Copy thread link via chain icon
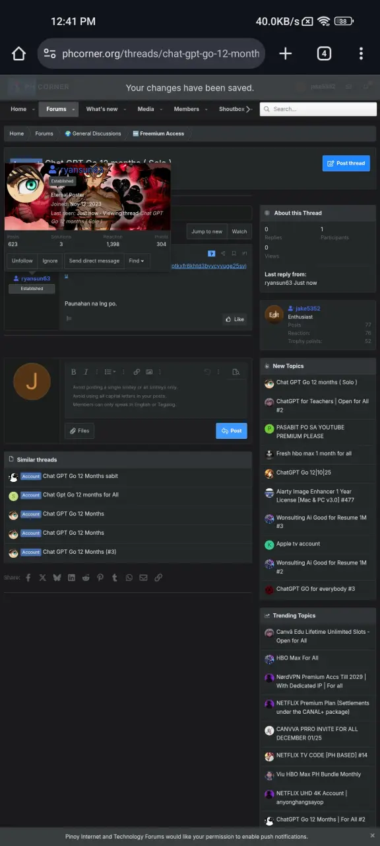This screenshot has height=846, width=380. (158, 578)
